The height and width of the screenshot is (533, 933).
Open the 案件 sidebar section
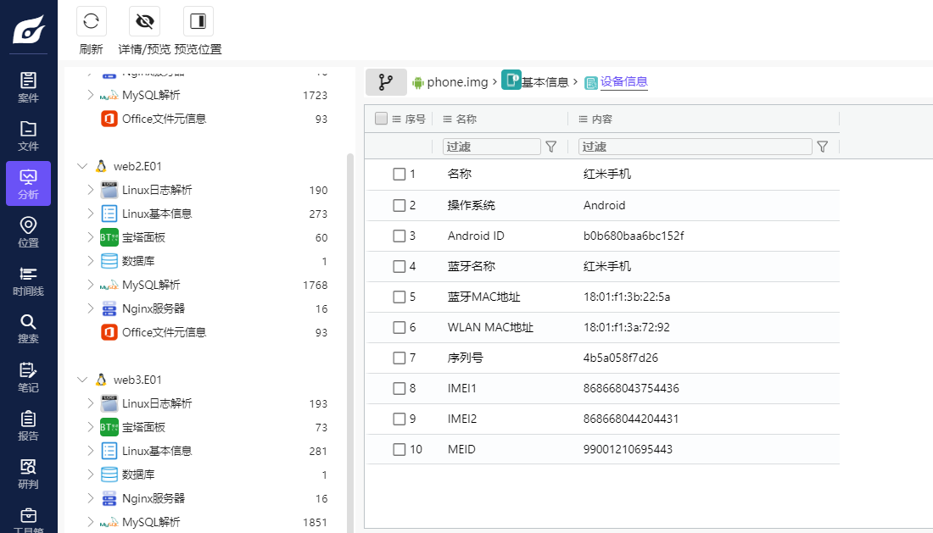coord(28,87)
